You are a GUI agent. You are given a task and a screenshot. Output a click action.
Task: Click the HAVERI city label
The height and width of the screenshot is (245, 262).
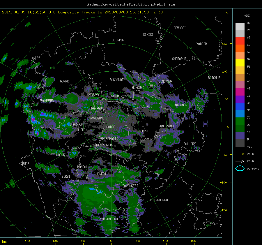pos(101,174)
